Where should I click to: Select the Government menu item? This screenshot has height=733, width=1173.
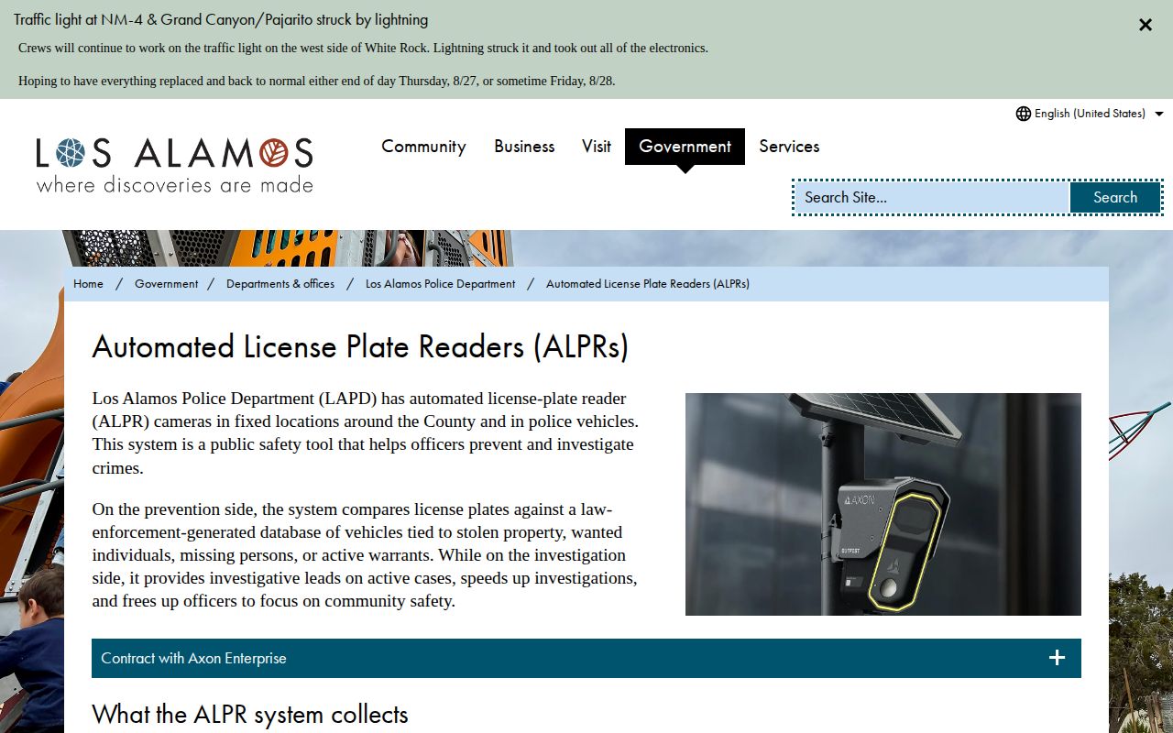click(x=685, y=147)
